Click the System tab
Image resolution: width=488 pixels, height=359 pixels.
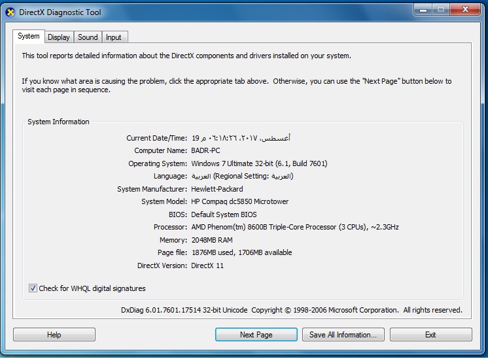29,37
